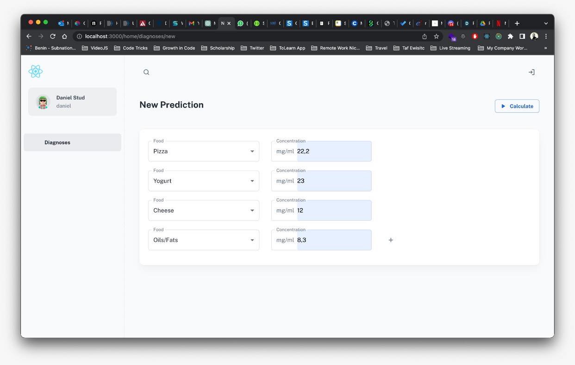Click the dropdown arrow in the Pizza field

click(252, 151)
